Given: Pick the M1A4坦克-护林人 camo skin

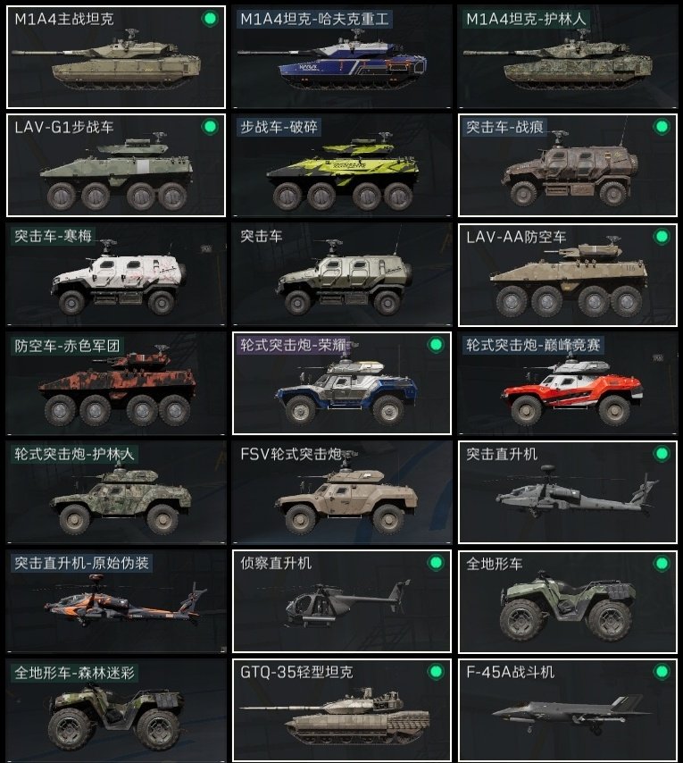Looking at the screenshot, I should (567, 57).
